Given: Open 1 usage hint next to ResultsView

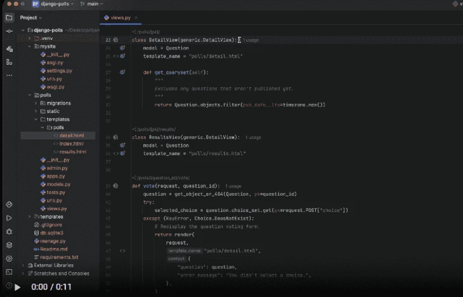Looking at the screenshot, I should (253, 137).
